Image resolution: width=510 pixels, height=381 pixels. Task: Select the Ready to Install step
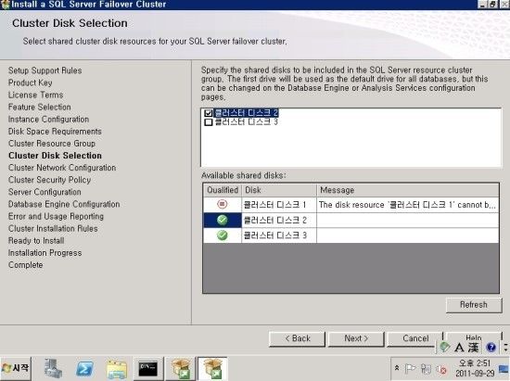coord(36,241)
